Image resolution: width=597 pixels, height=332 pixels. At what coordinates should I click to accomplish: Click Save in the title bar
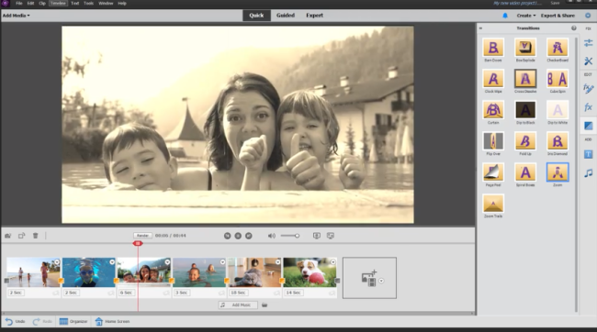pyautogui.click(x=555, y=3)
